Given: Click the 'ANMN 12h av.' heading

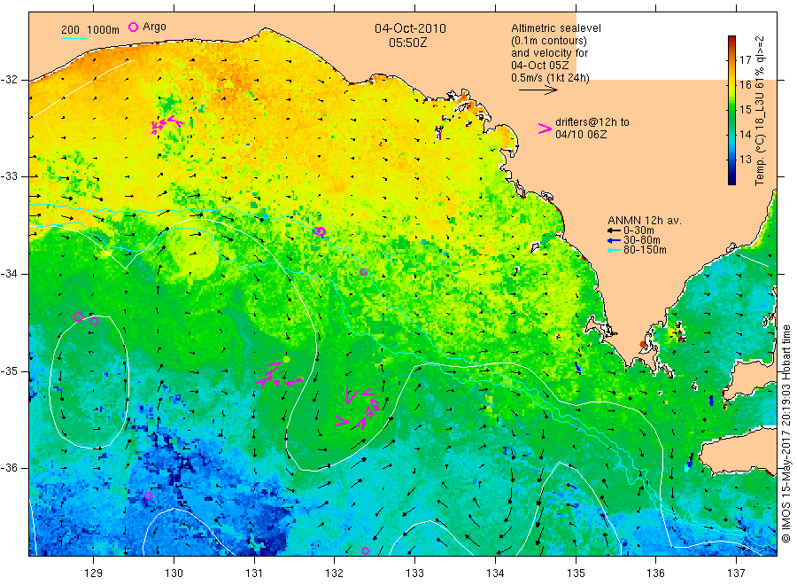Looking at the screenshot, I should tap(644, 221).
